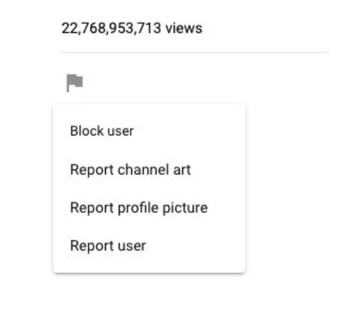
Task: Click the report flag below the views count
Action: point(75,83)
